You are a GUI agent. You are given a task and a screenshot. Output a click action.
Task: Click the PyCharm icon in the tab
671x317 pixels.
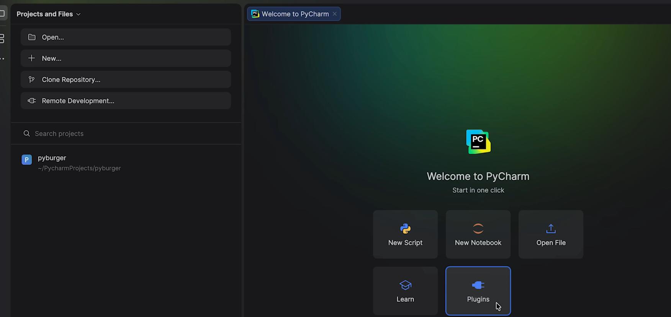(x=255, y=14)
